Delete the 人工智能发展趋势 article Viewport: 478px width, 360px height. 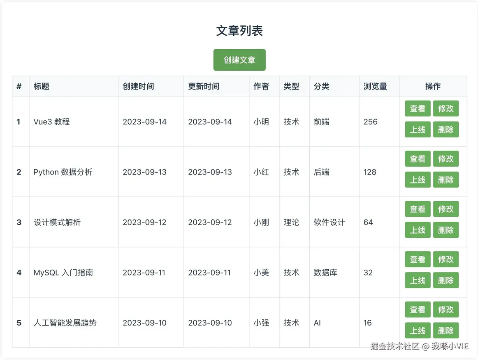coord(446,330)
